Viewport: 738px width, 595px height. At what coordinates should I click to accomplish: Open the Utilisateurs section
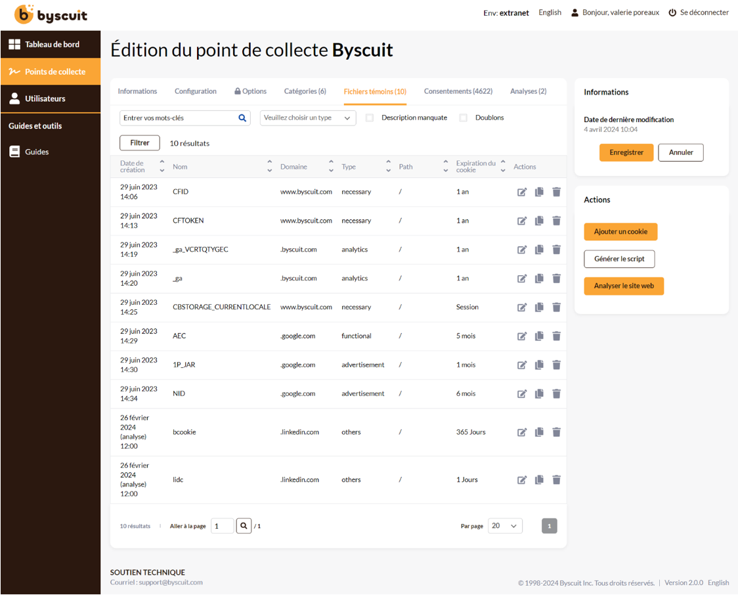tap(51, 99)
